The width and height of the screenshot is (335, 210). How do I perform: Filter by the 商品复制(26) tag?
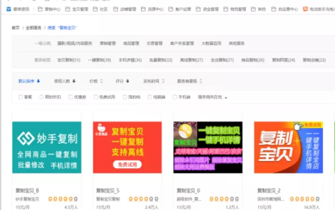tap(253, 60)
